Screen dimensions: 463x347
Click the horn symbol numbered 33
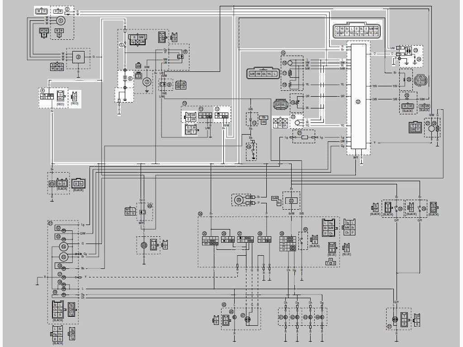click(238, 200)
